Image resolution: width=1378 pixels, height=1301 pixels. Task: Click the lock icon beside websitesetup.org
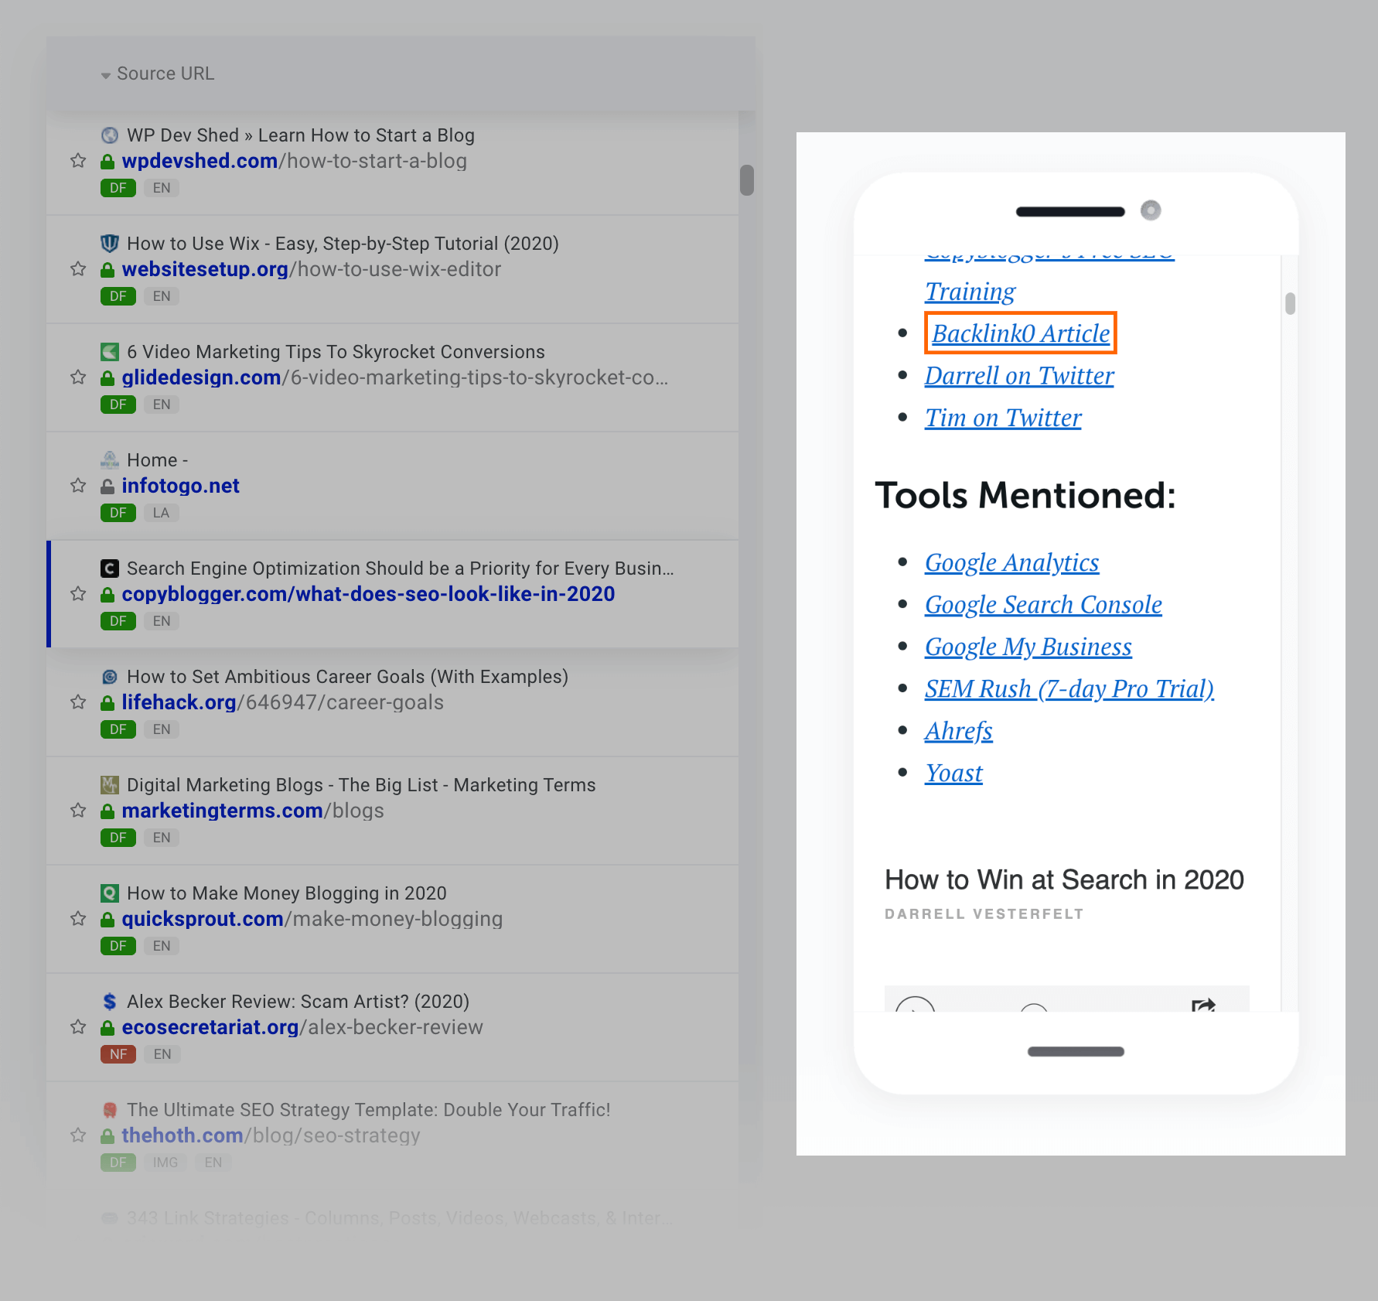coord(108,270)
